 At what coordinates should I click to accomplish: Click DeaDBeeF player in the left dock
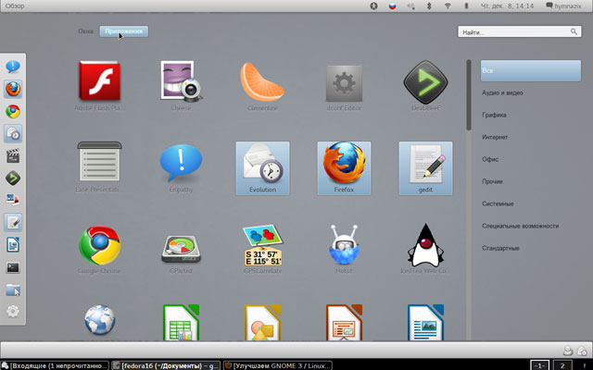coord(13,179)
